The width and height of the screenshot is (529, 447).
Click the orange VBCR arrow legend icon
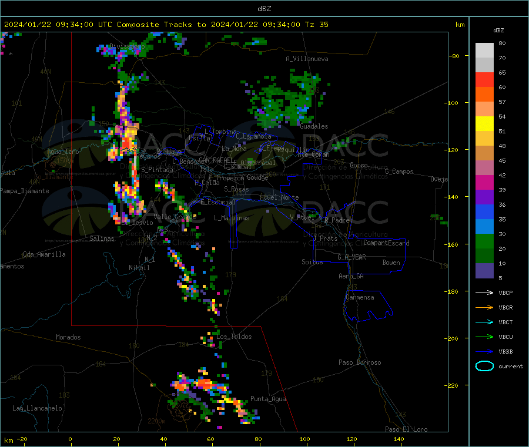484,307
